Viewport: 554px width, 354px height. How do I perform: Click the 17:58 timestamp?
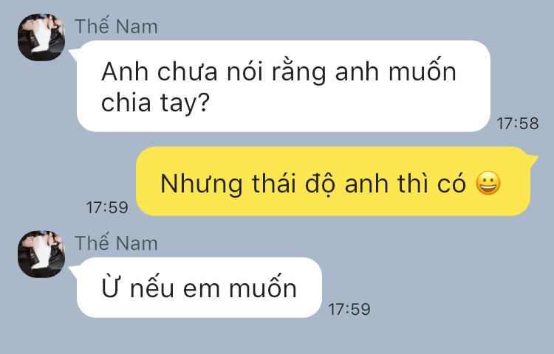coord(518,123)
